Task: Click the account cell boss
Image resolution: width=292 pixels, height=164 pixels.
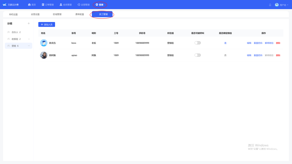Action: 74,43
